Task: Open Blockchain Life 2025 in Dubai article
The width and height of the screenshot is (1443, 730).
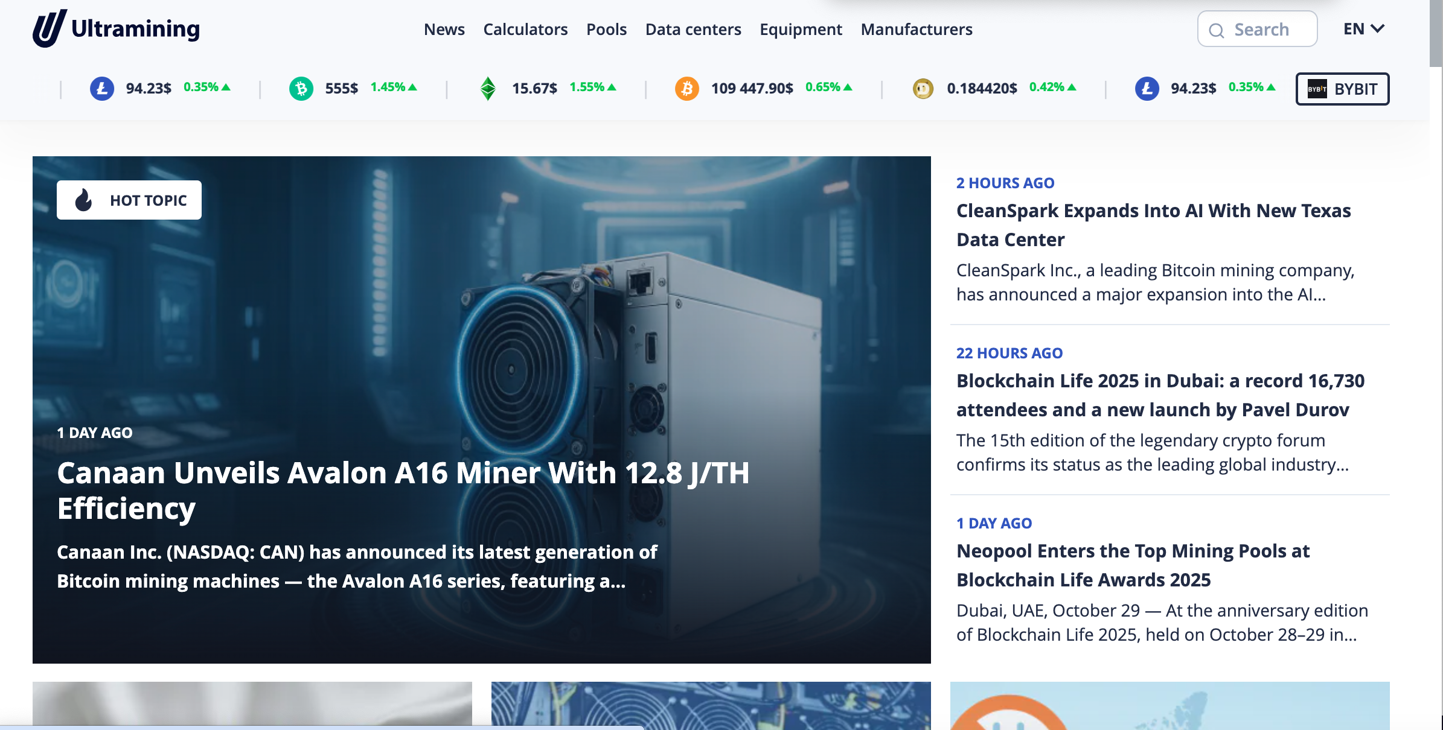Action: pos(1160,395)
